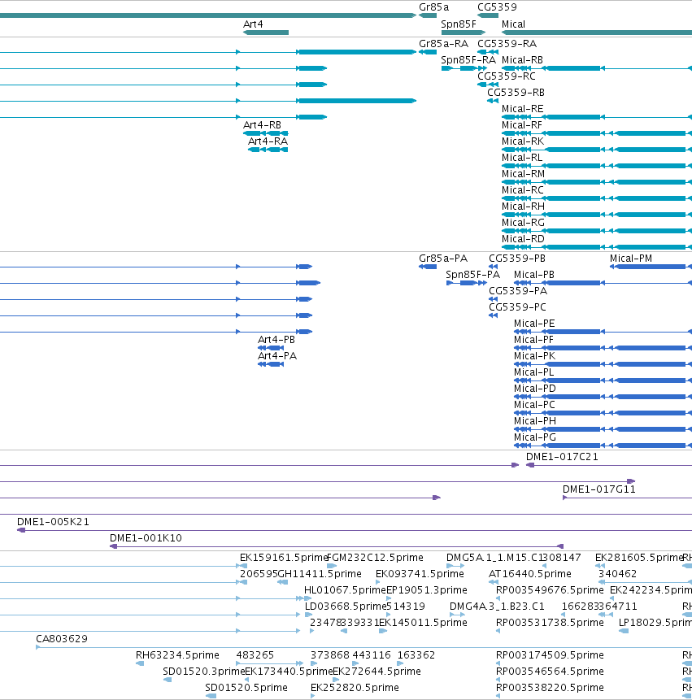Screen dimensions: 692x700
Task: Select the CG5359-RB transcript label
Action: [x=516, y=93]
